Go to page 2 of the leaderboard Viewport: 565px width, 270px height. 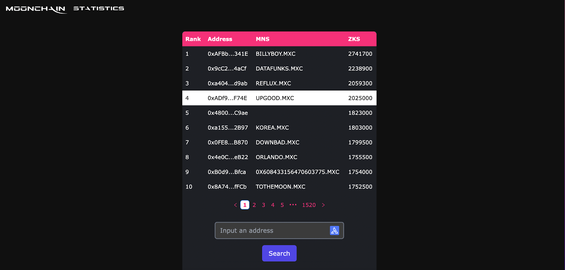pyautogui.click(x=254, y=205)
